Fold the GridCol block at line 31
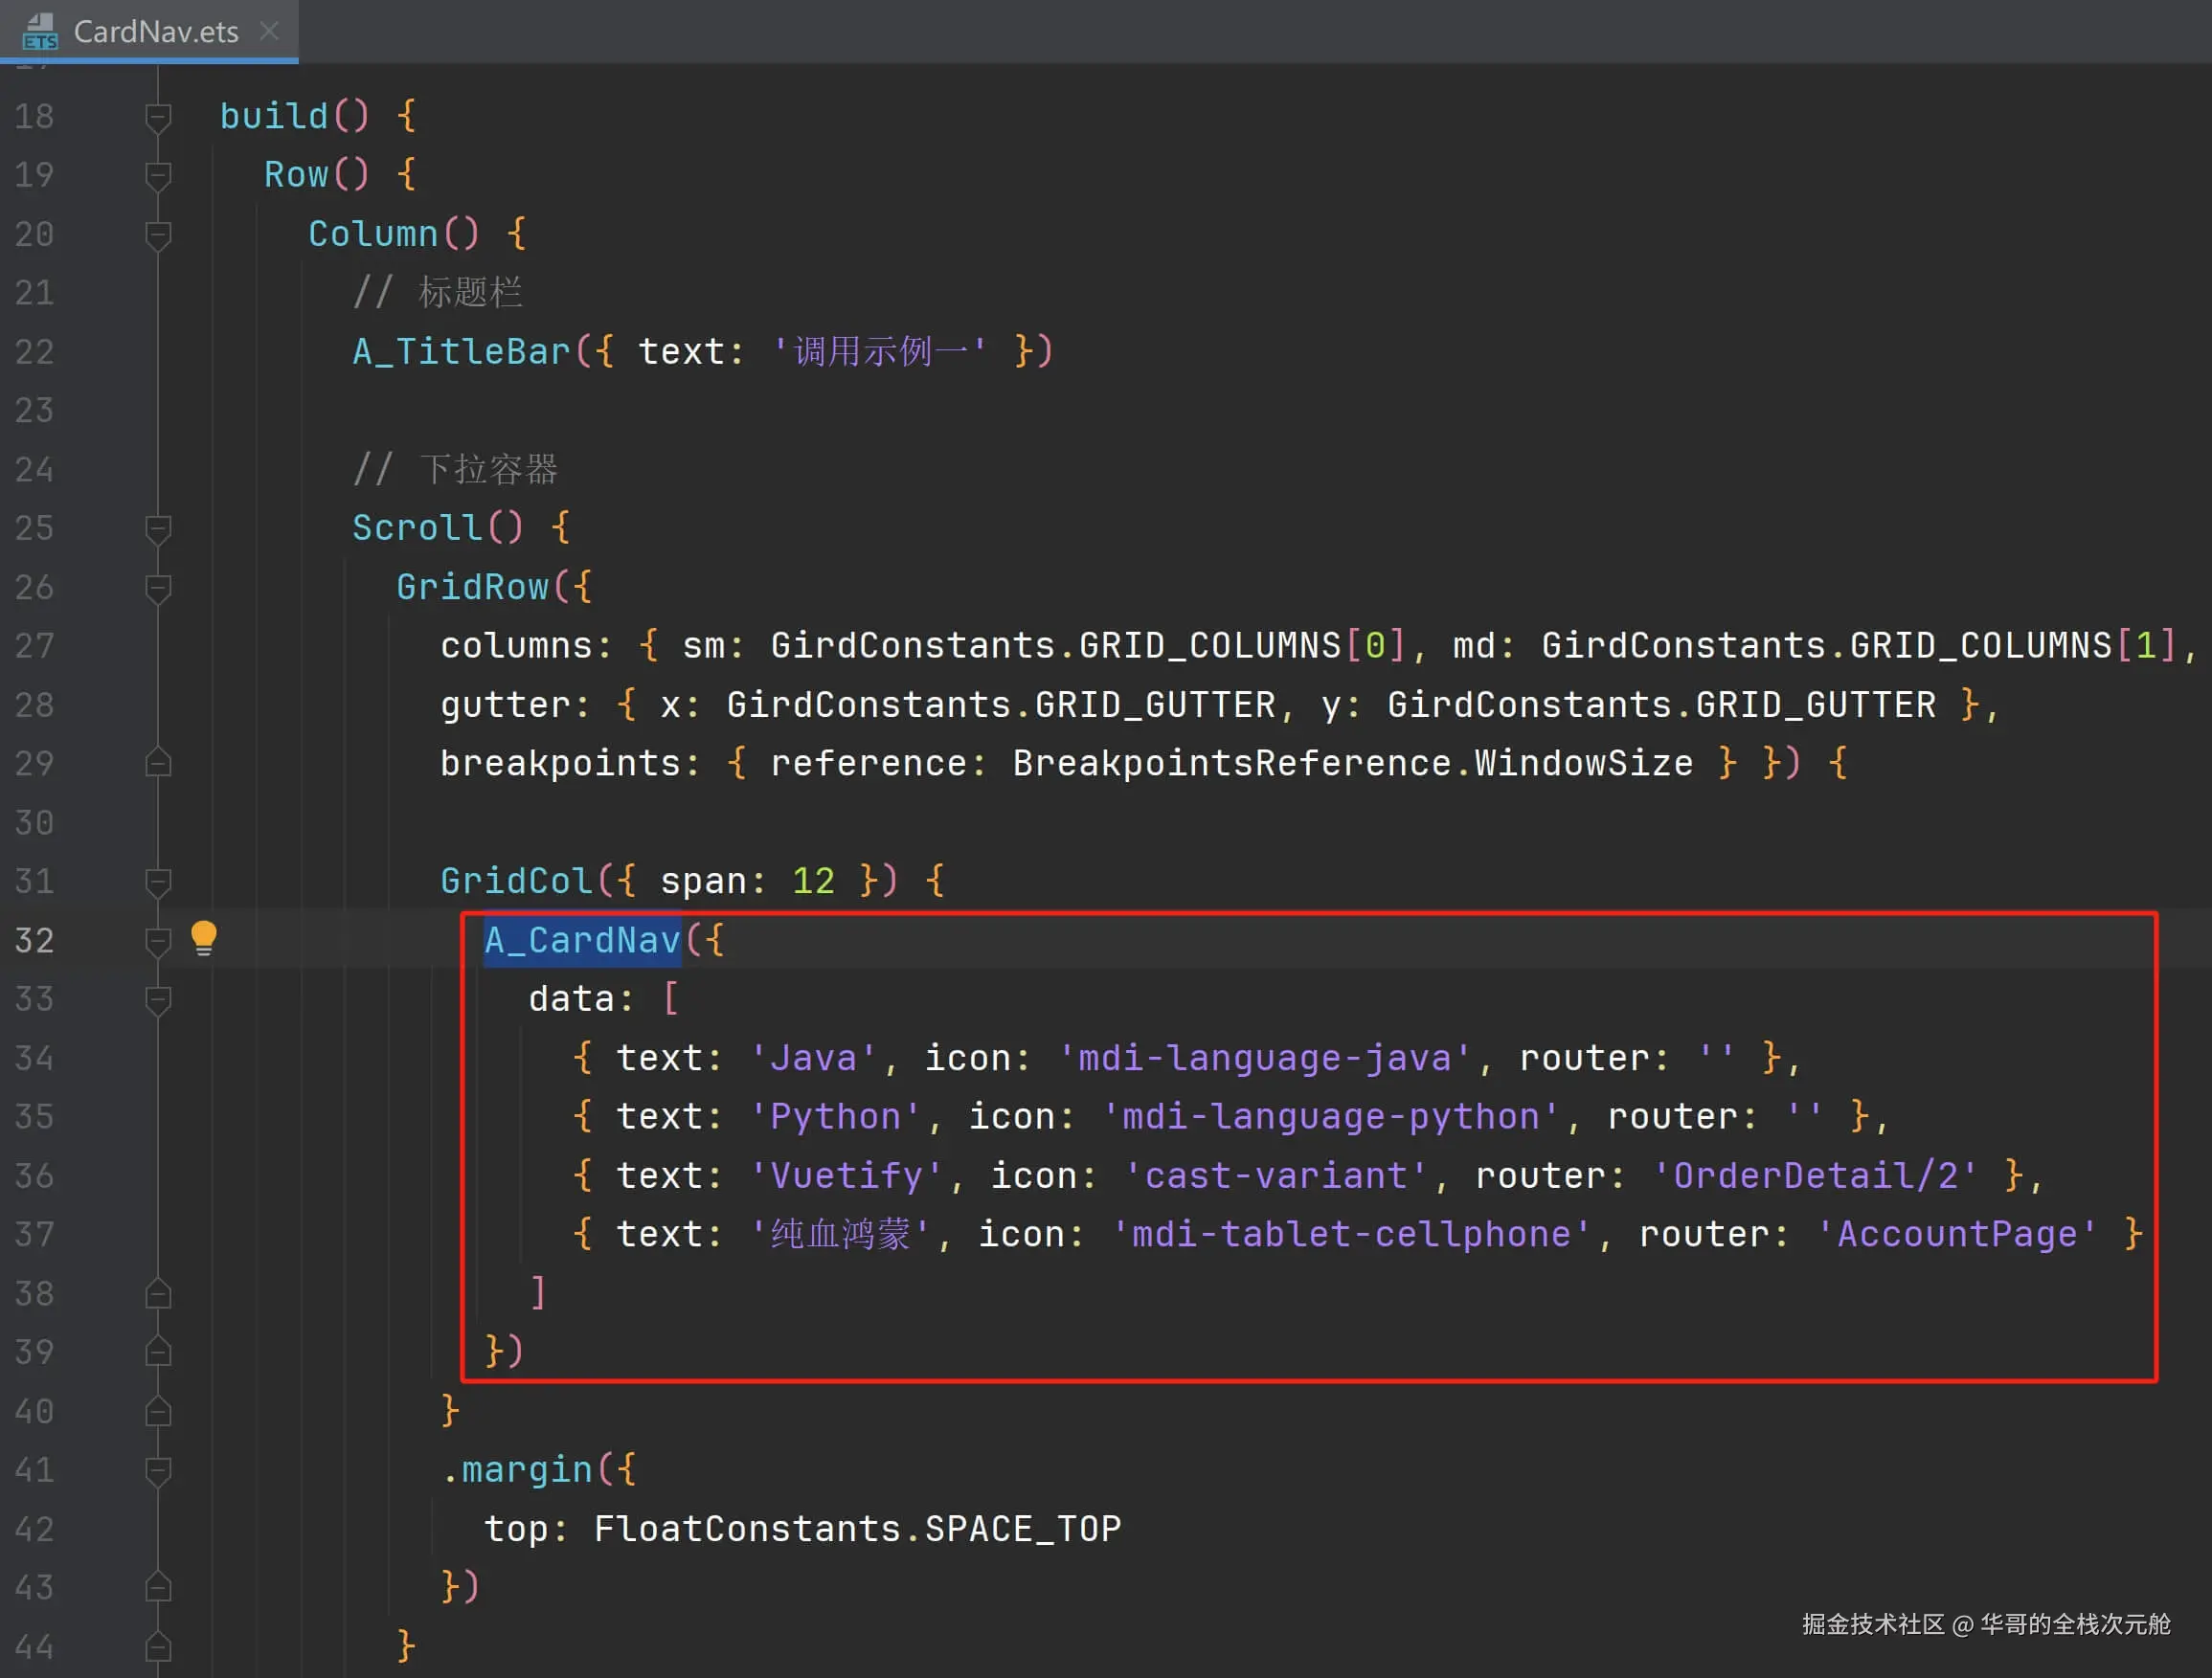 [x=158, y=882]
